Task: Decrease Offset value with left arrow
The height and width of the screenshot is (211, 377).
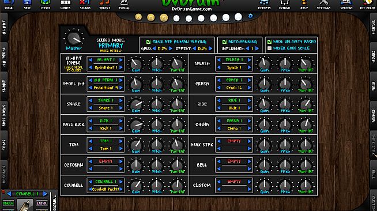Action: [x=194, y=48]
